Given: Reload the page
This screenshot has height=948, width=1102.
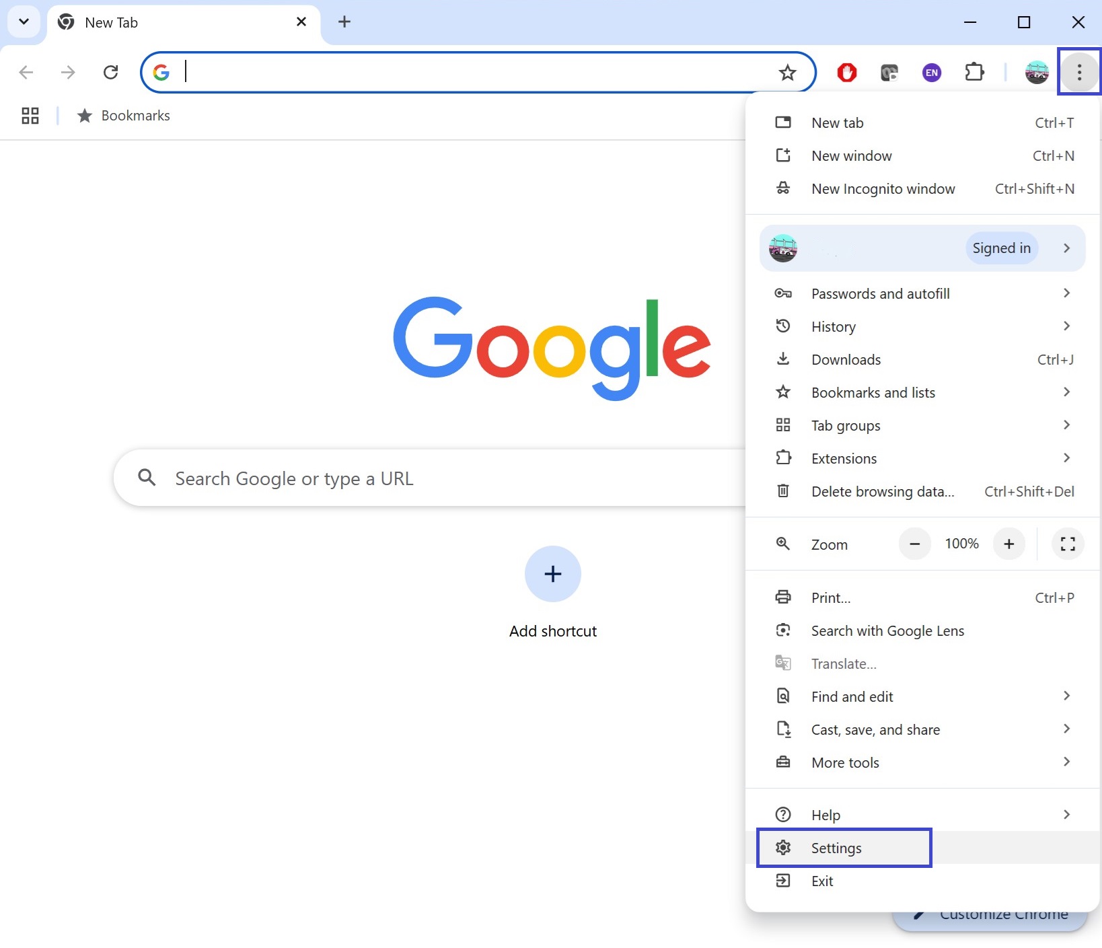Looking at the screenshot, I should pyautogui.click(x=111, y=72).
